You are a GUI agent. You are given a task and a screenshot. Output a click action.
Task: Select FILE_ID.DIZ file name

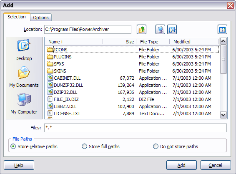tap(66, 99)
